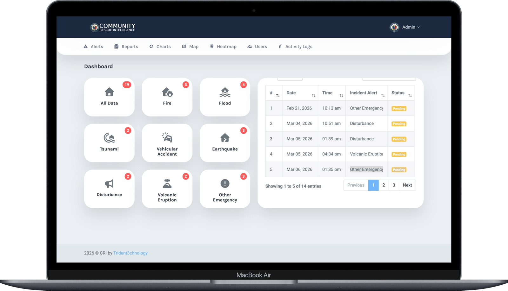Image resolution: width=508 pixels, height=291 pixels.
Task: Select the highlighted Other Emergency cell in row 5
Action: point(366,169)
